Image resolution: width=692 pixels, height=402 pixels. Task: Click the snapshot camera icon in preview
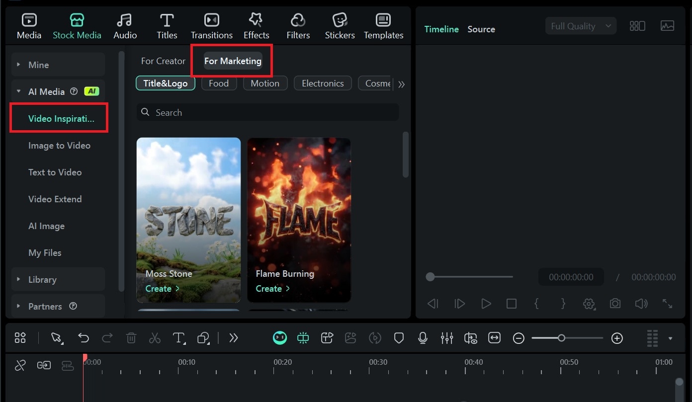tap(615, 304)
